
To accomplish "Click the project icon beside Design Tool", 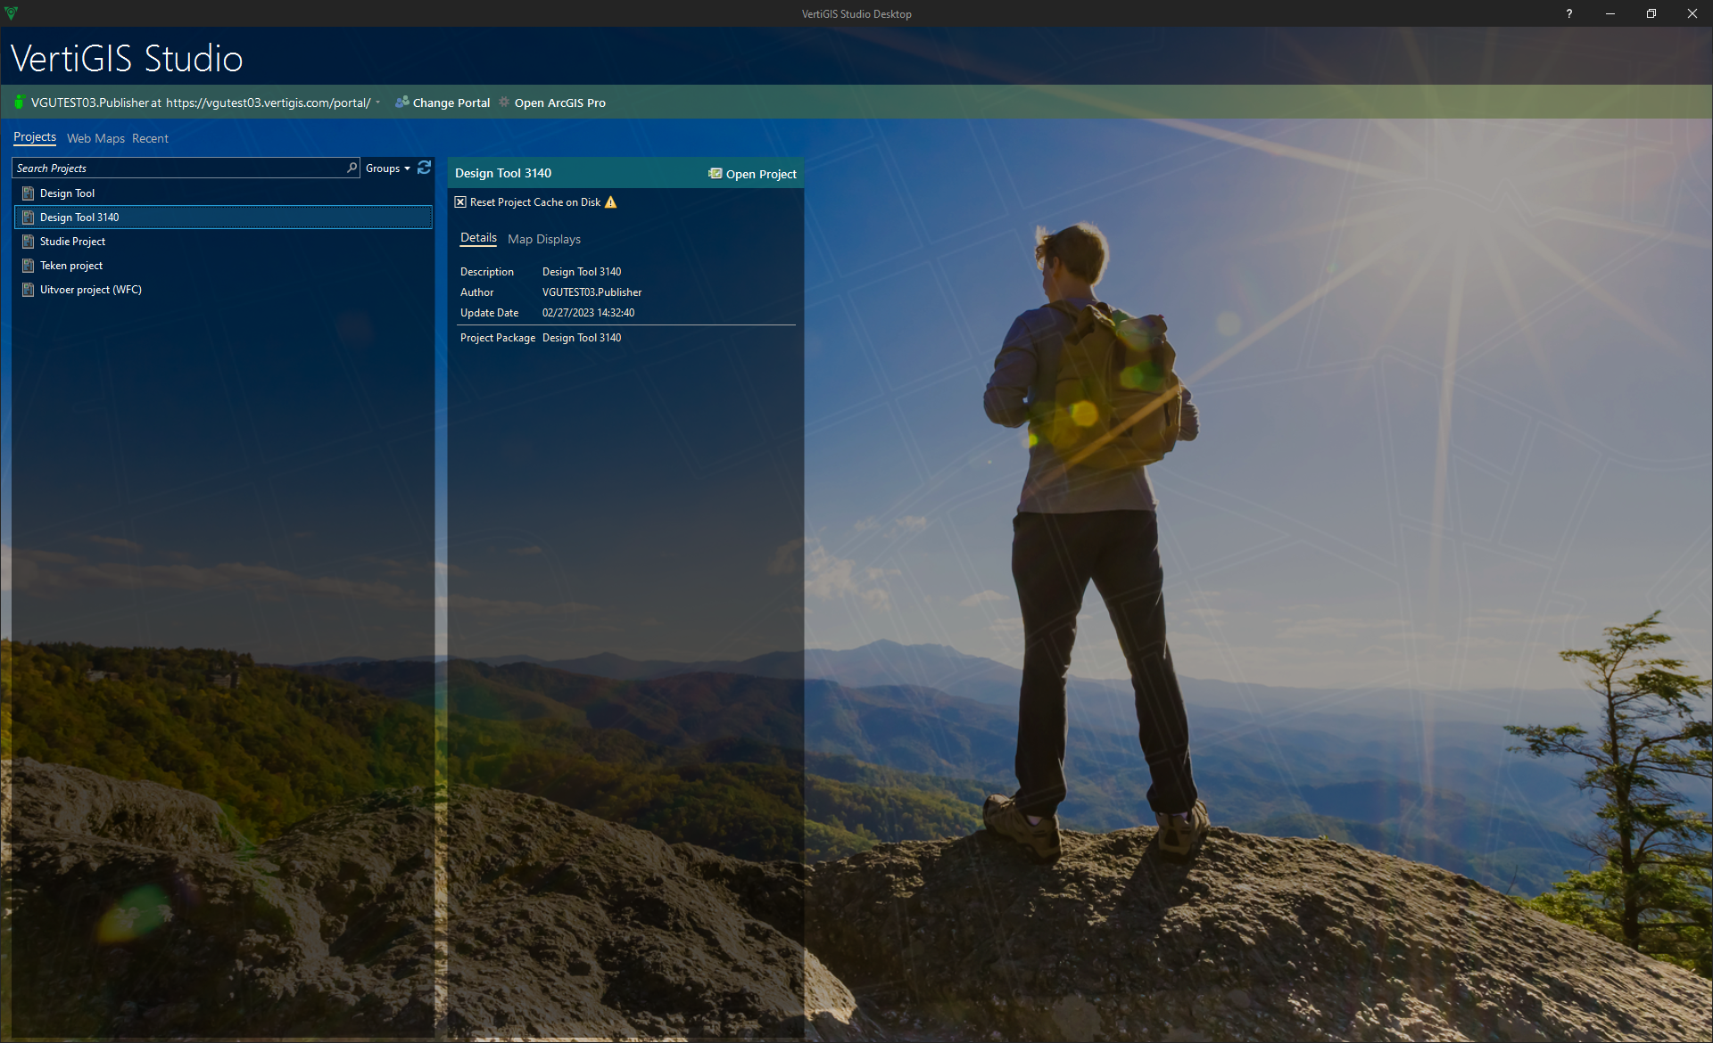I will [x=28, y=193].
